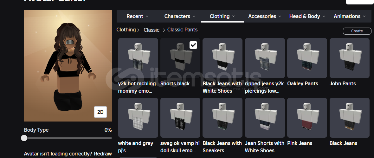
Task: Expand the Characters dropdown
Action: click(x=180, y=16)
